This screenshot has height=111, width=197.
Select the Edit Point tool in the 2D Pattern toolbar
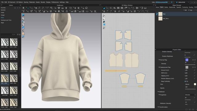point(107,8)
